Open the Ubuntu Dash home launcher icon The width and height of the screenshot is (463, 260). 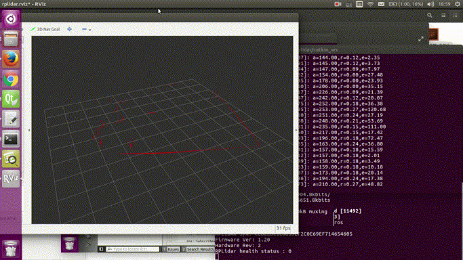pos(11,19)
